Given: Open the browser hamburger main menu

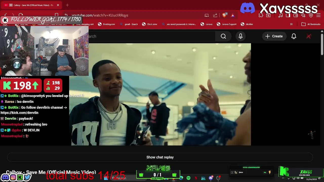Looking at the screenshot, I should click(x=318, y=15).
